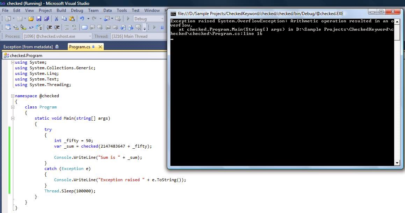Increase line indent with the toolbar icon
This screenshot has width=405, height=213.
(x=57, y=27)
